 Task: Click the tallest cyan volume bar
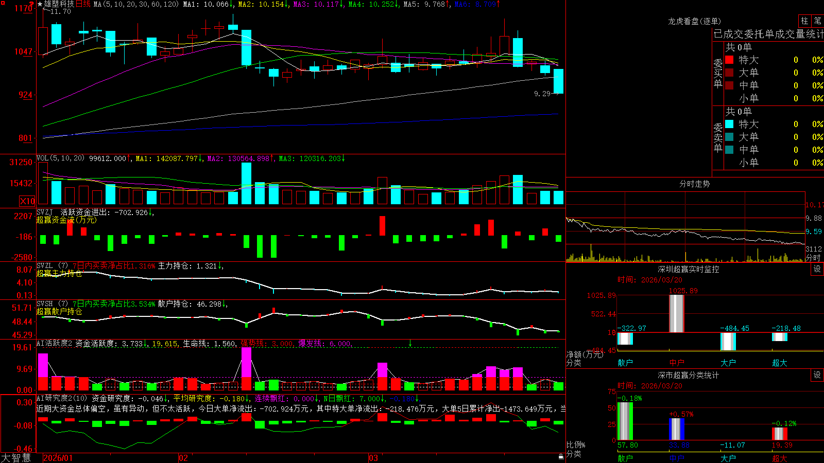coord(247,184)
